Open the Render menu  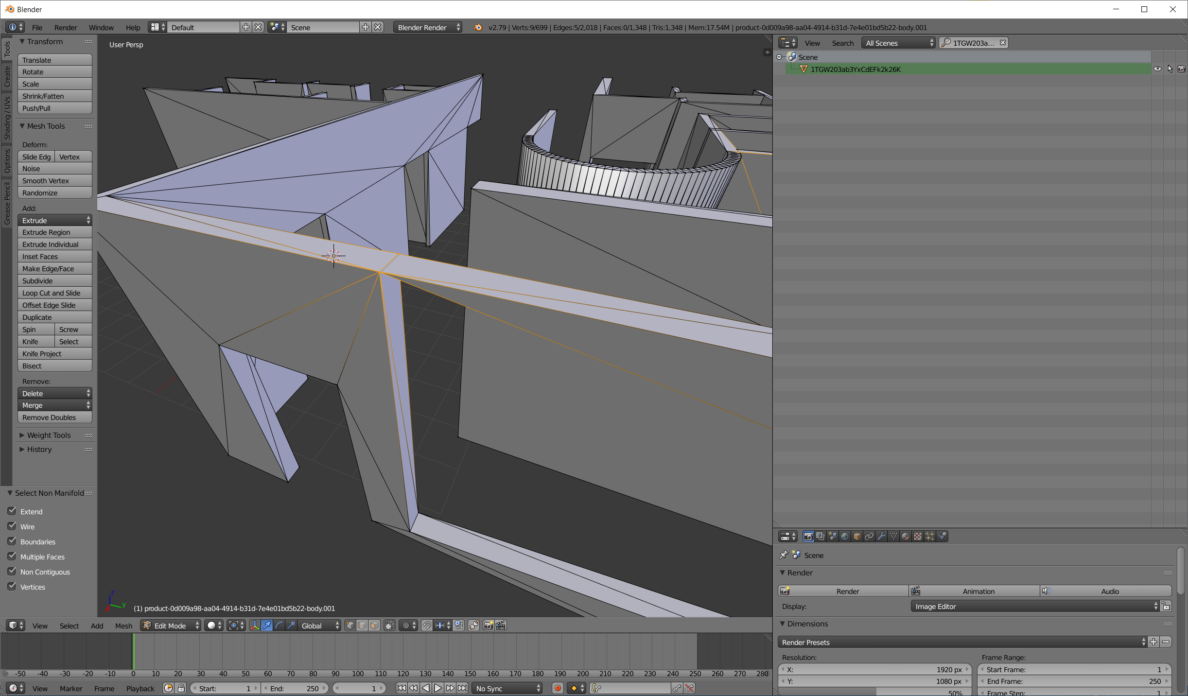point(66,27)
